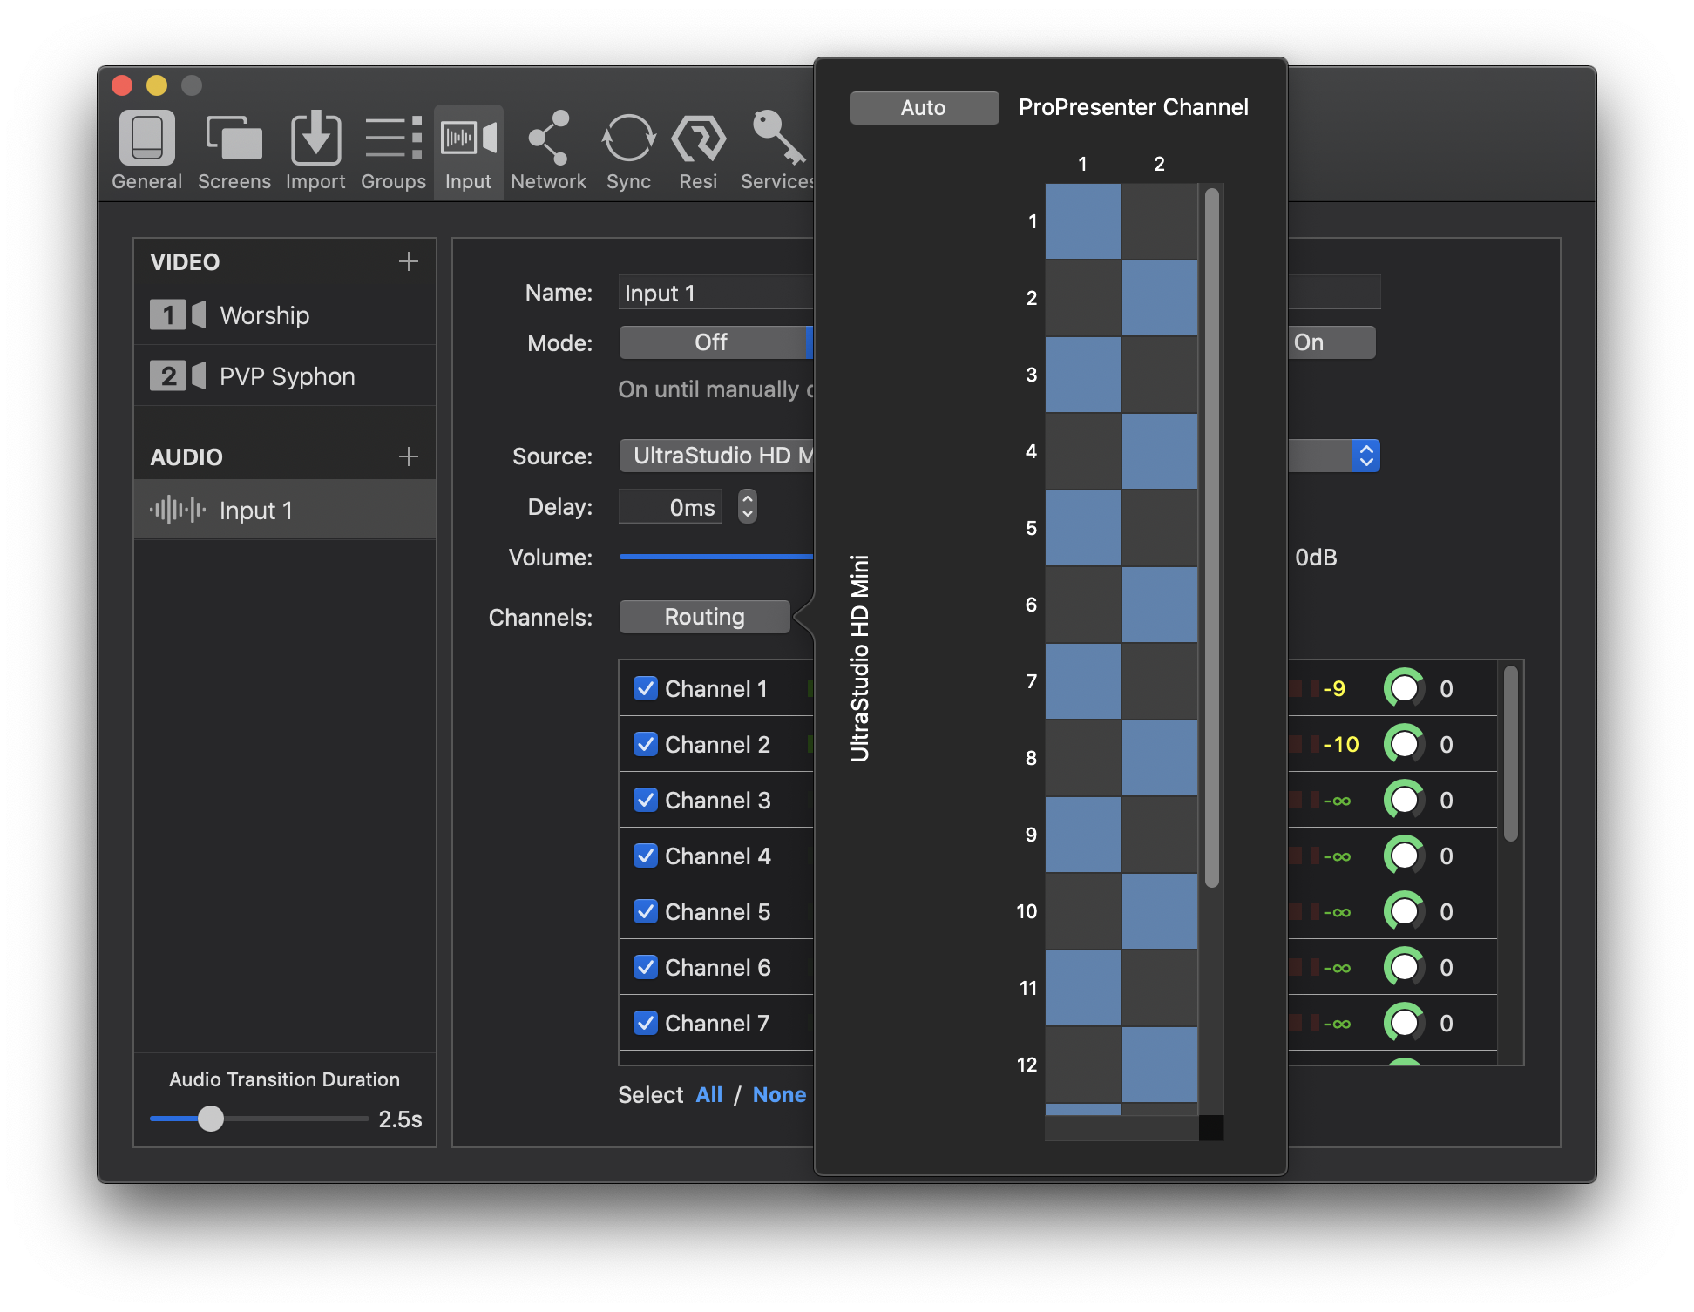Viewport: 1694px width, 1312px height.
Task: Select Worship video input in sidebar
Action: 264,315
